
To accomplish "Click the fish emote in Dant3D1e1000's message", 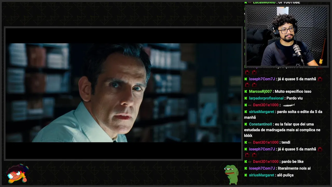I will (289, 105).
